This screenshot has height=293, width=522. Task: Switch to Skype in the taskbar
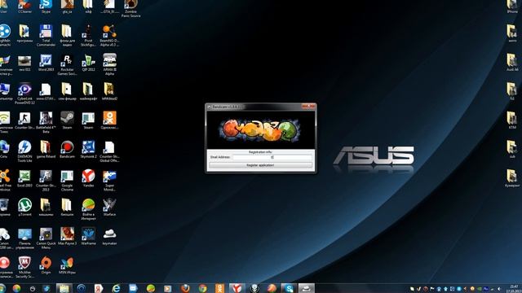[x=289, y=288]
